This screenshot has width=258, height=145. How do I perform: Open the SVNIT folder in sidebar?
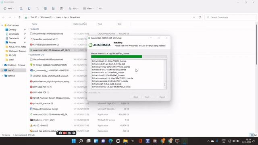coord(12,60)
